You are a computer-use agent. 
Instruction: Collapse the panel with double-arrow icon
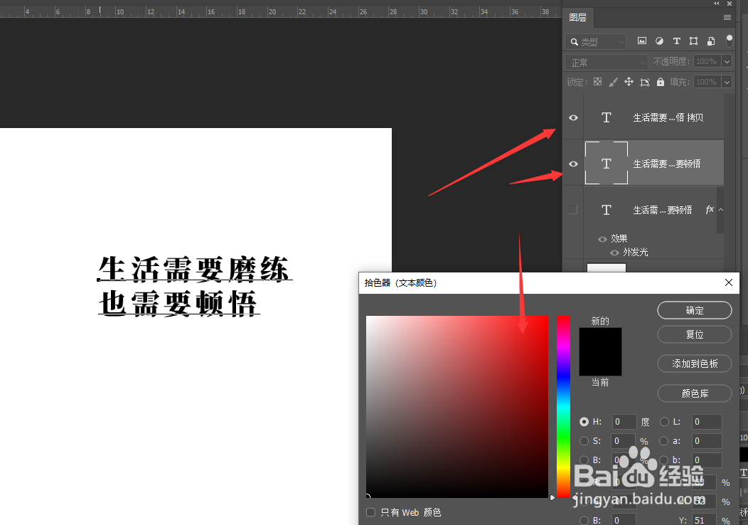coord(717,4)
